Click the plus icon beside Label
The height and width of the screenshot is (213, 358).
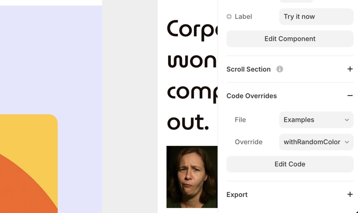(x=229, y=16)
